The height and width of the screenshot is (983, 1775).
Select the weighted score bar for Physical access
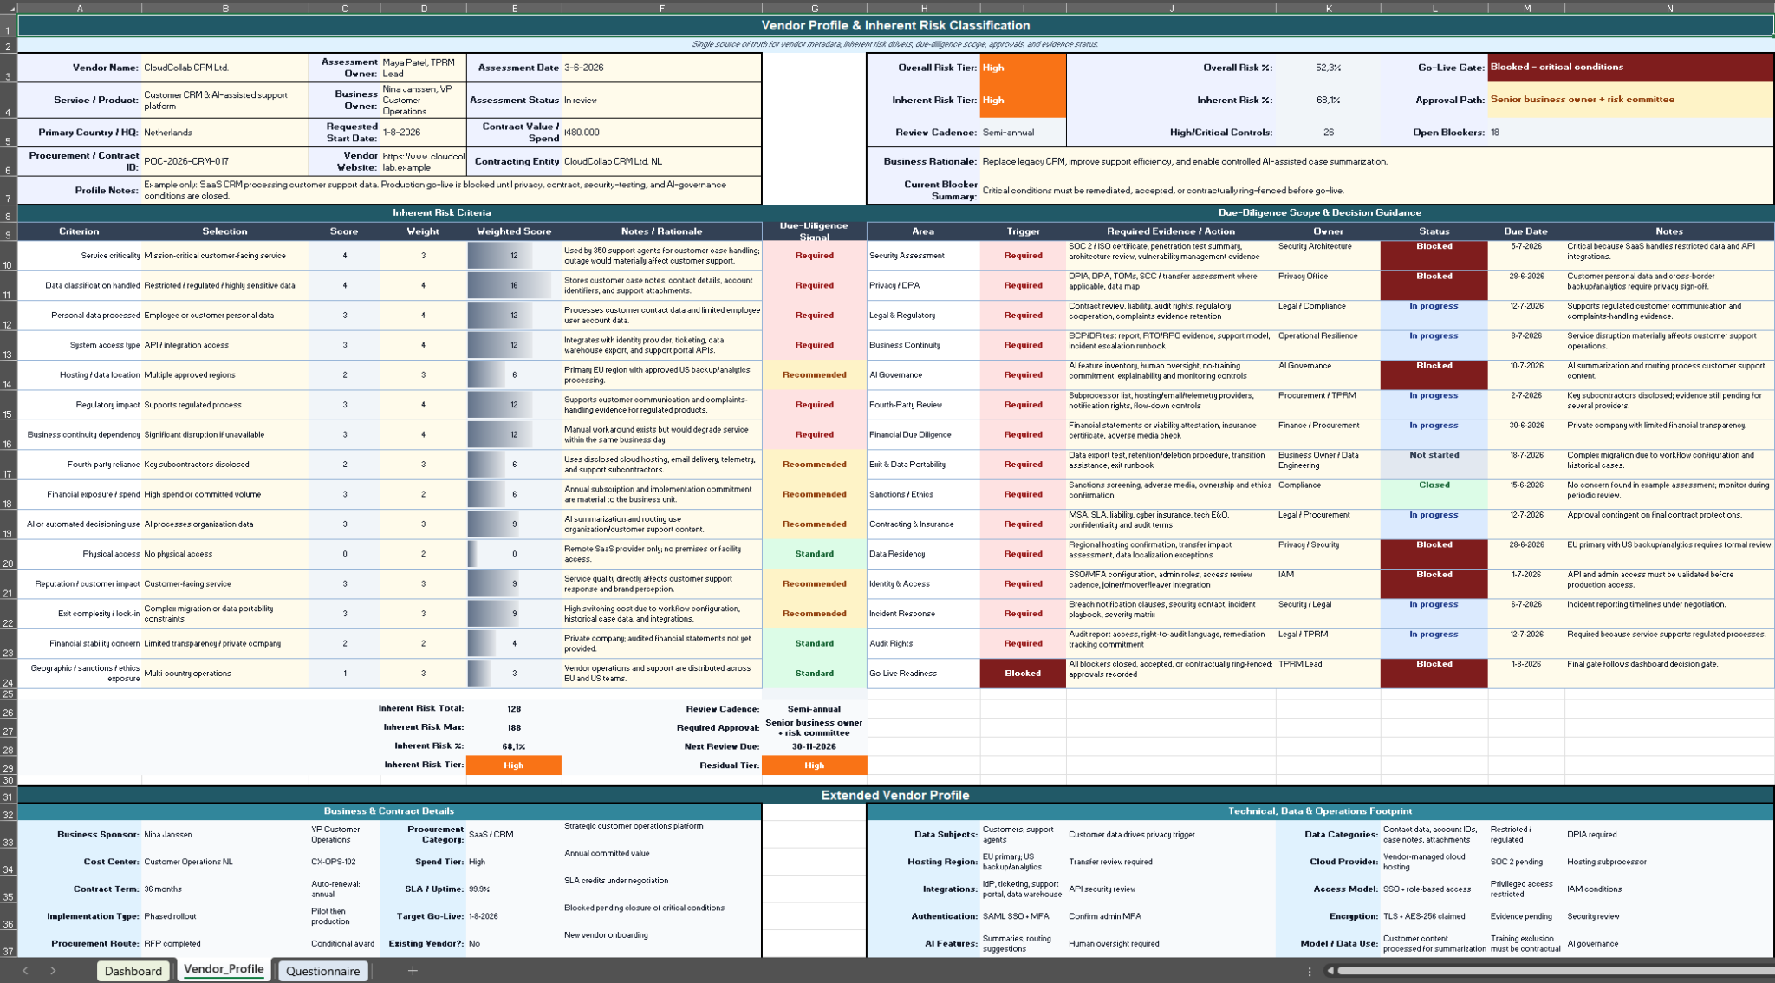(514, 554)
